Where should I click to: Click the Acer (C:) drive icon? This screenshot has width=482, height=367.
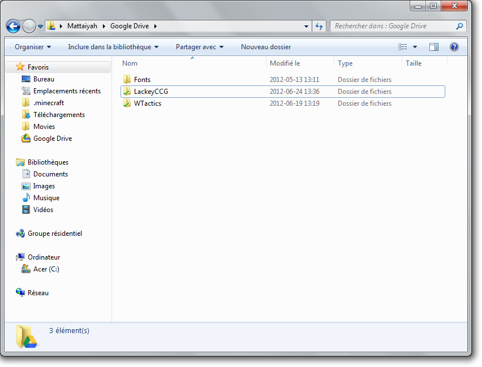26,269
